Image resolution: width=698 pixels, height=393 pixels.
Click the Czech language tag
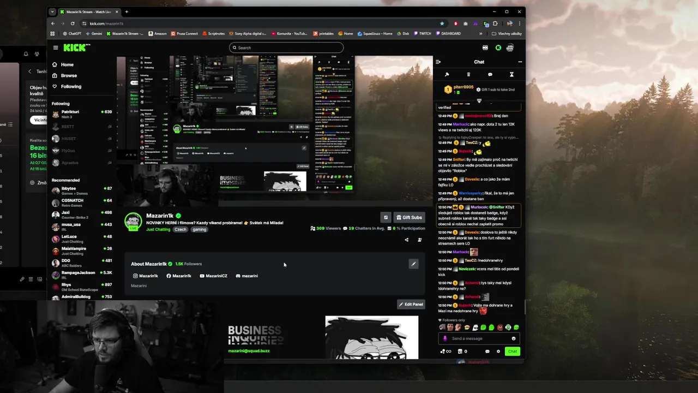pyautogui.click(x=180, y=229)
